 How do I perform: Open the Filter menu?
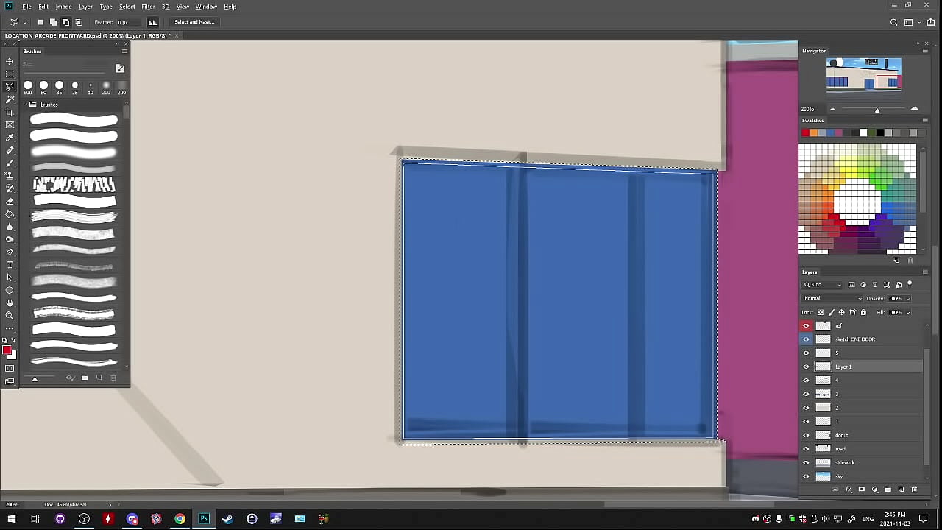click(148, 7)
